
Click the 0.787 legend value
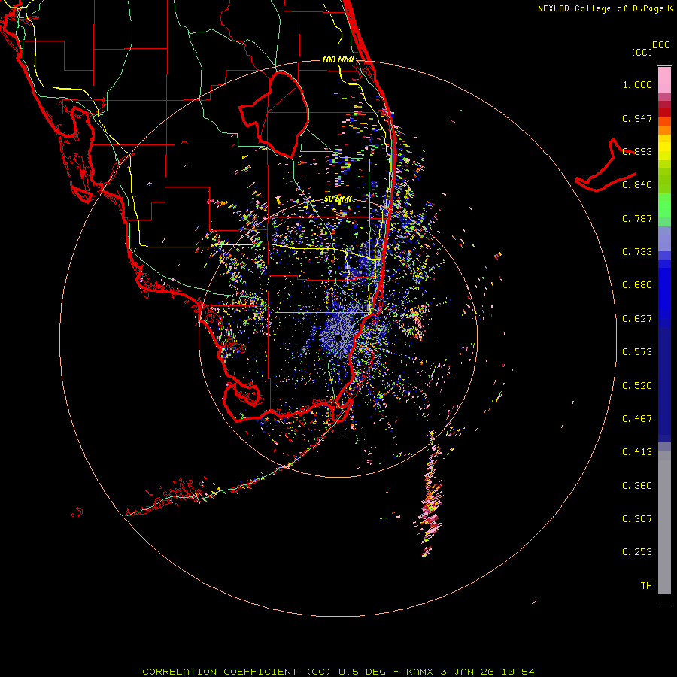(637, 218)
